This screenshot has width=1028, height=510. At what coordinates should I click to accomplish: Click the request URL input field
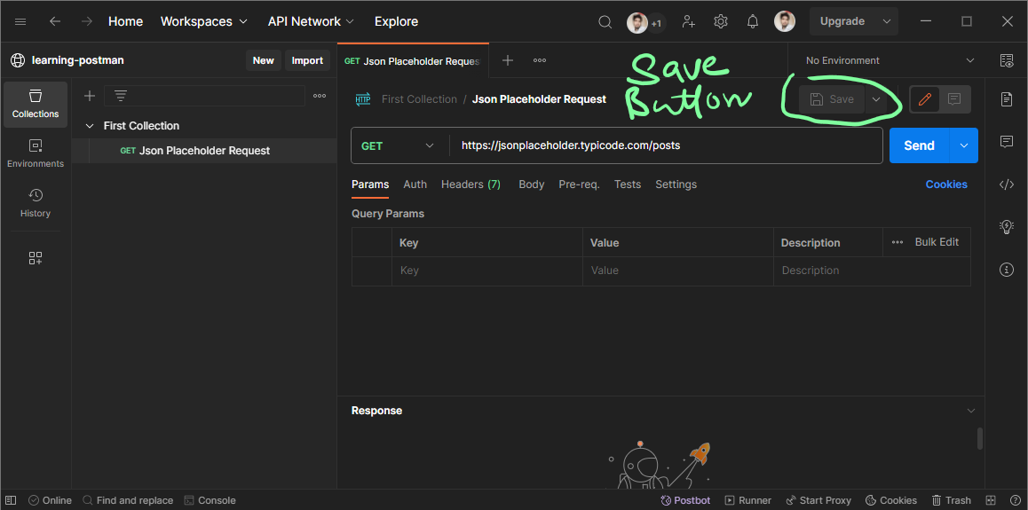666,145
